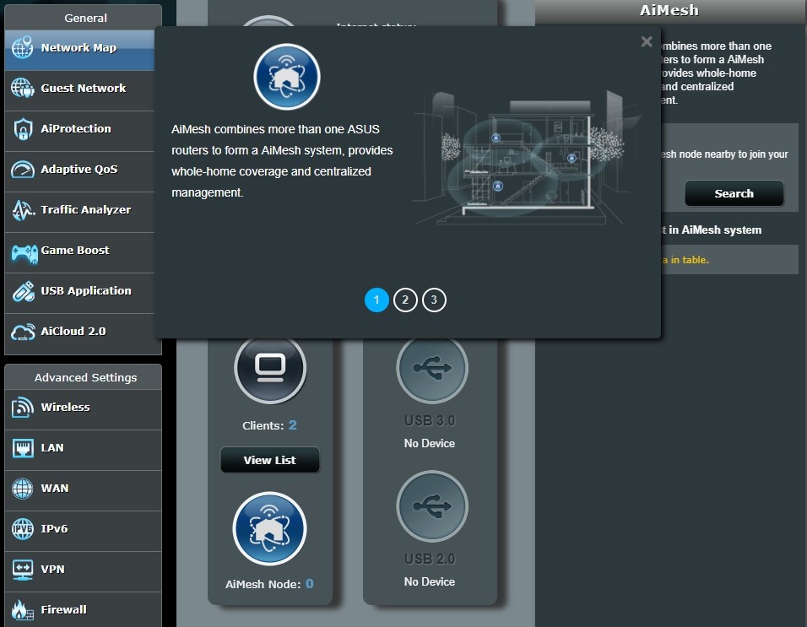Select slide 1 page indicator

pyautogui.click(x=376, y=300)
